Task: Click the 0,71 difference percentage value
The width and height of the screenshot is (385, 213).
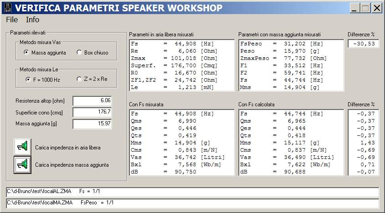Action: pyautogui.click(x=368, y=164)
